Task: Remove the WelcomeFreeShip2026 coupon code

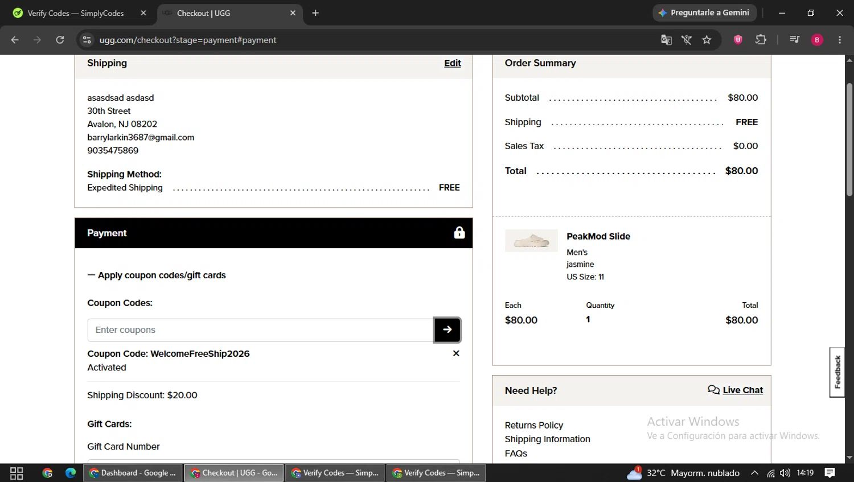Action: tap(456, 353)
